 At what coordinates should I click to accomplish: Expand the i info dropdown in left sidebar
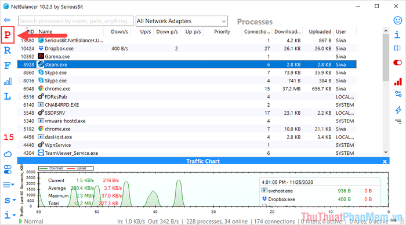(x=10, y=215)
